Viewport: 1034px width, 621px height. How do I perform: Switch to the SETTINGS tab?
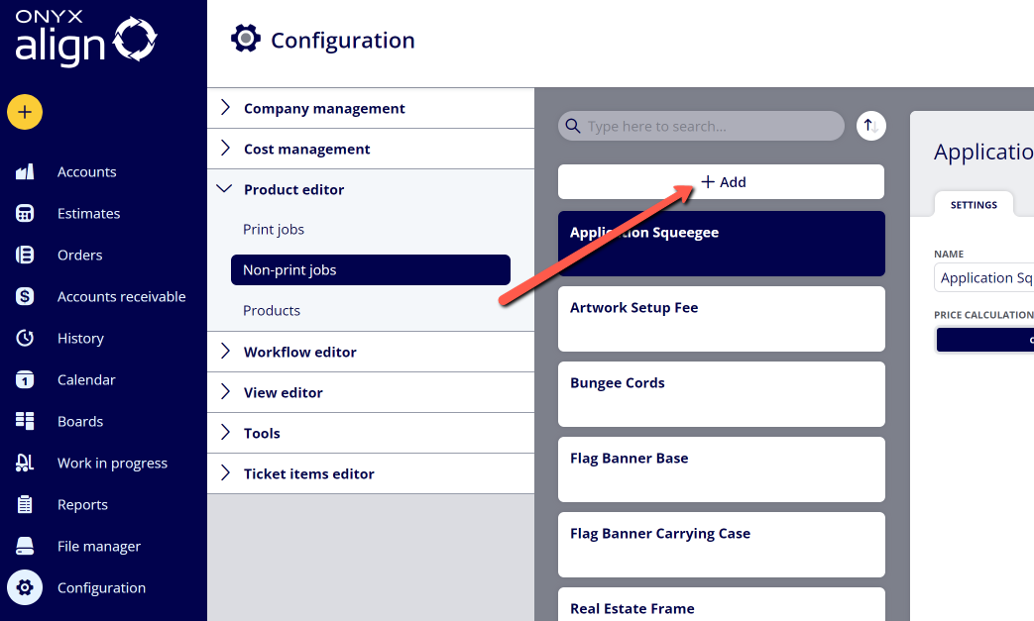[974, 205]
